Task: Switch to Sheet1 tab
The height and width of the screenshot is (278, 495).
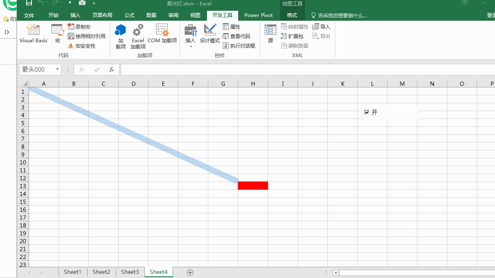Action: click(72, 272)
